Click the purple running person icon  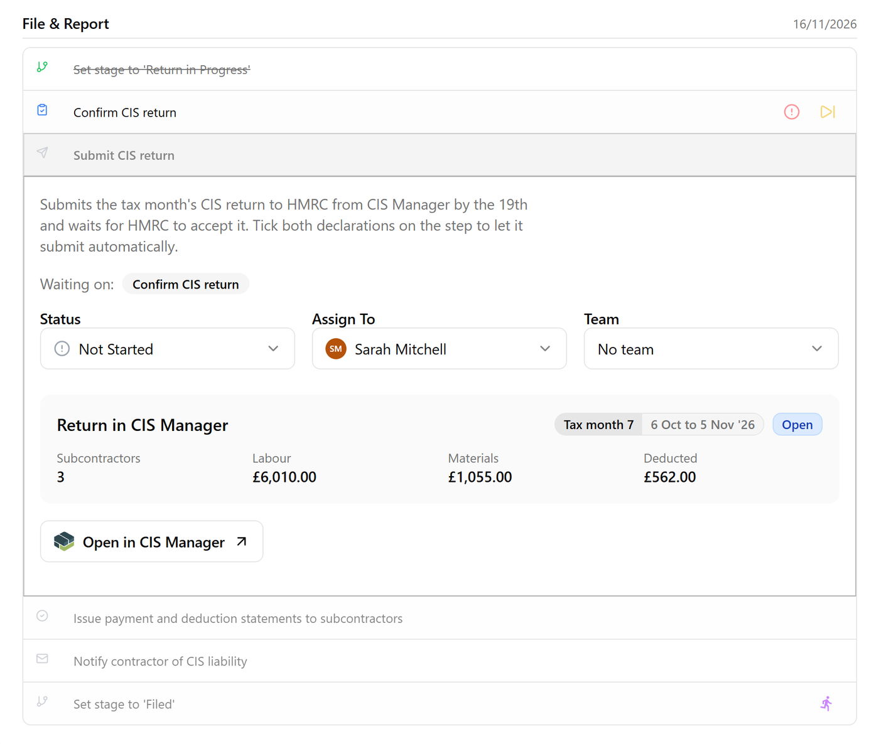(826, 704)
